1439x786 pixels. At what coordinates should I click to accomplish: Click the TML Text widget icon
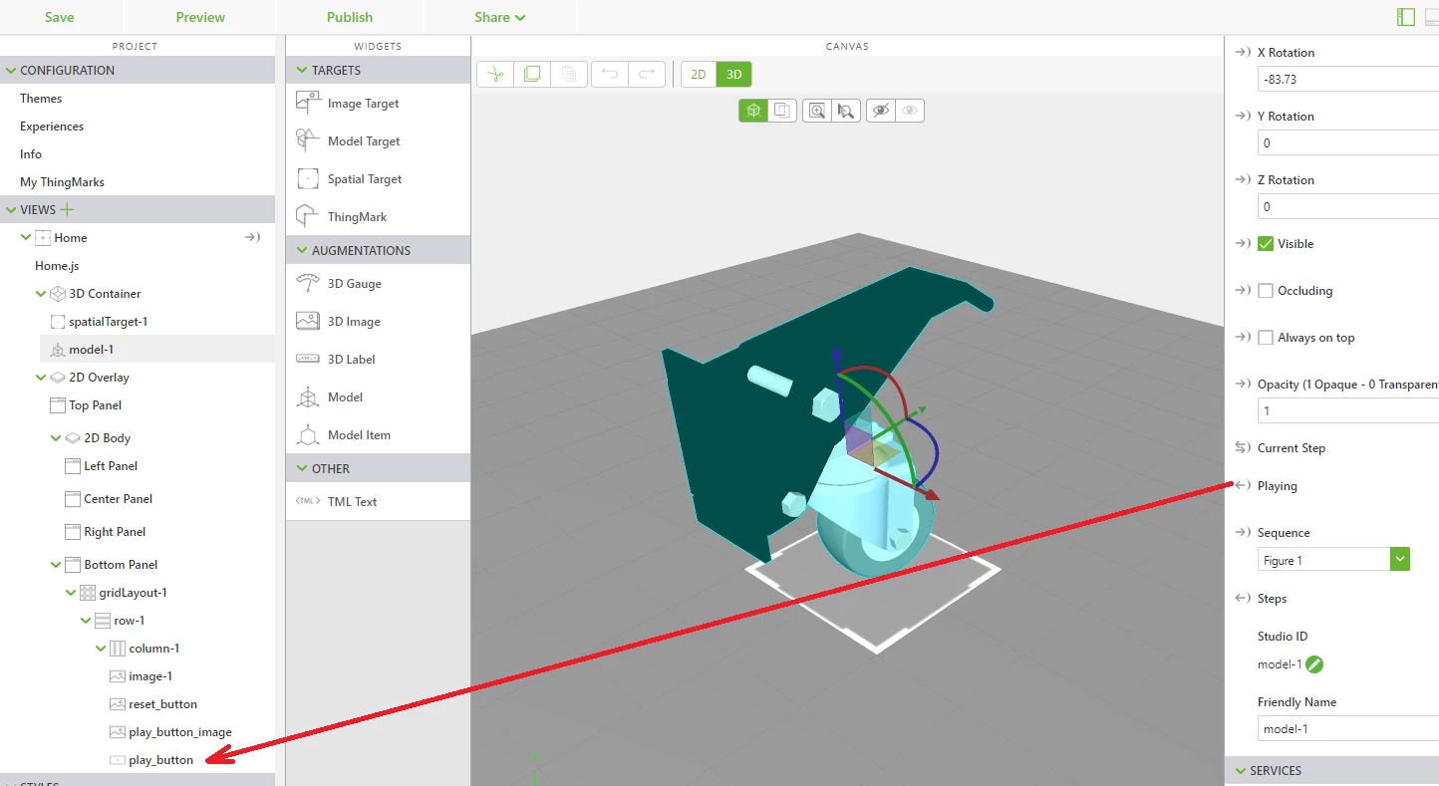point(308,501)
